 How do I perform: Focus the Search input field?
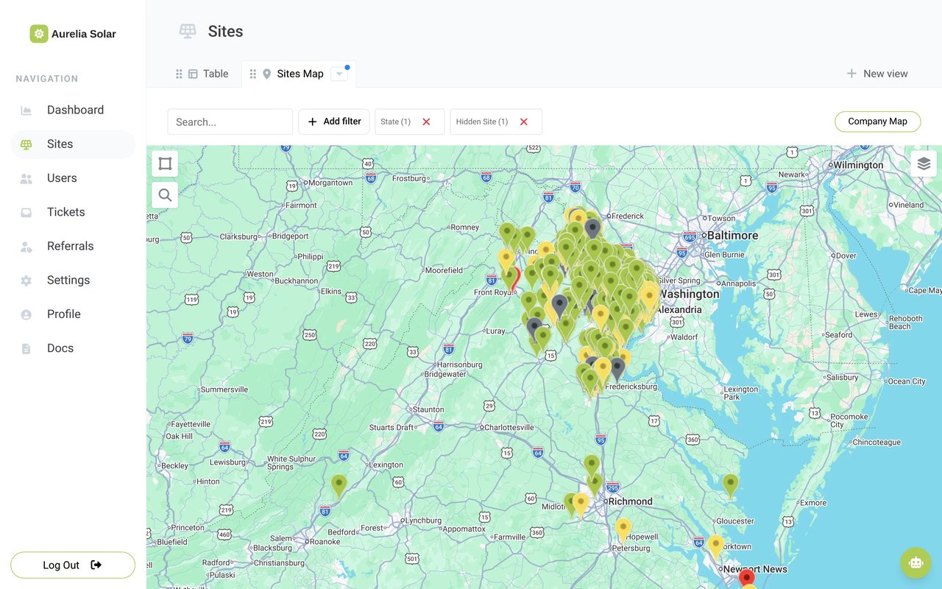click(230, 121)
